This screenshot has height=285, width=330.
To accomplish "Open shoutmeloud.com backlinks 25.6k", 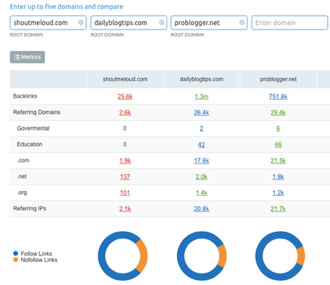I will pos(125,96).
